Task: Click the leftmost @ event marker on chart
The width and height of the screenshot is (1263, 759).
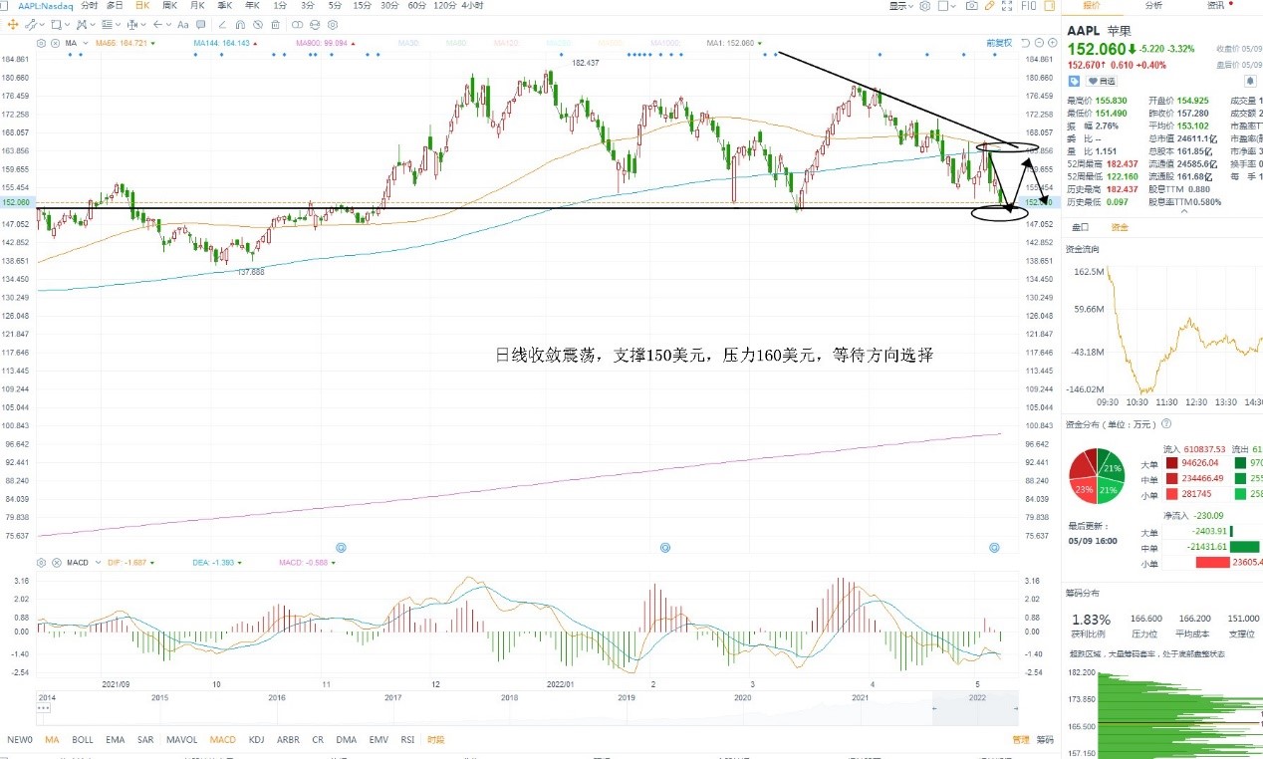Action: (341, 547)
